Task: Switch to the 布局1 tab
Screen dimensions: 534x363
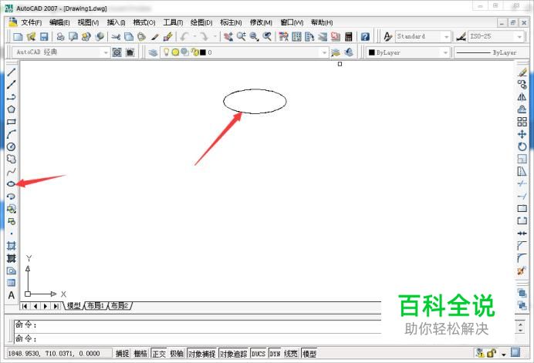Action: [x=96, y=305]
